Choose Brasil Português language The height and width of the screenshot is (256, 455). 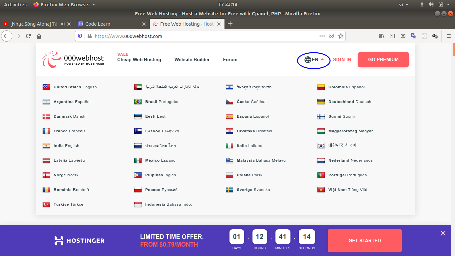click(x=156, y=102)
